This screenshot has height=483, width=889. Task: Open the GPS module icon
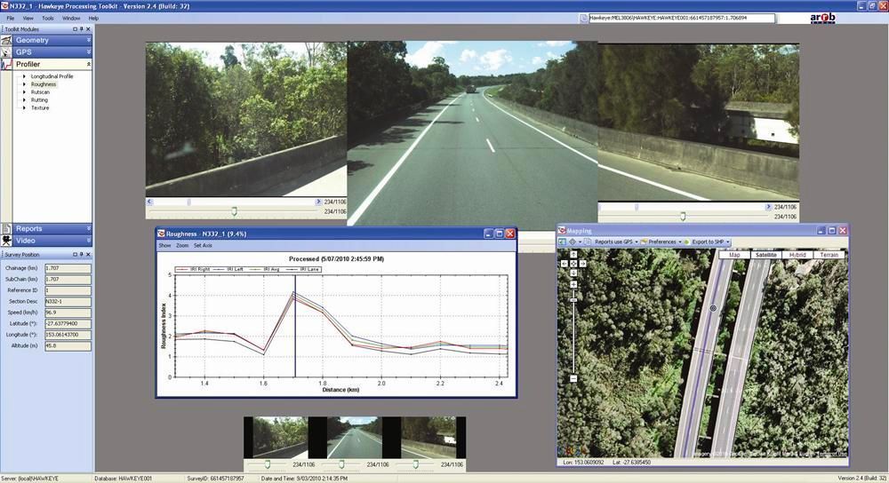6,52
